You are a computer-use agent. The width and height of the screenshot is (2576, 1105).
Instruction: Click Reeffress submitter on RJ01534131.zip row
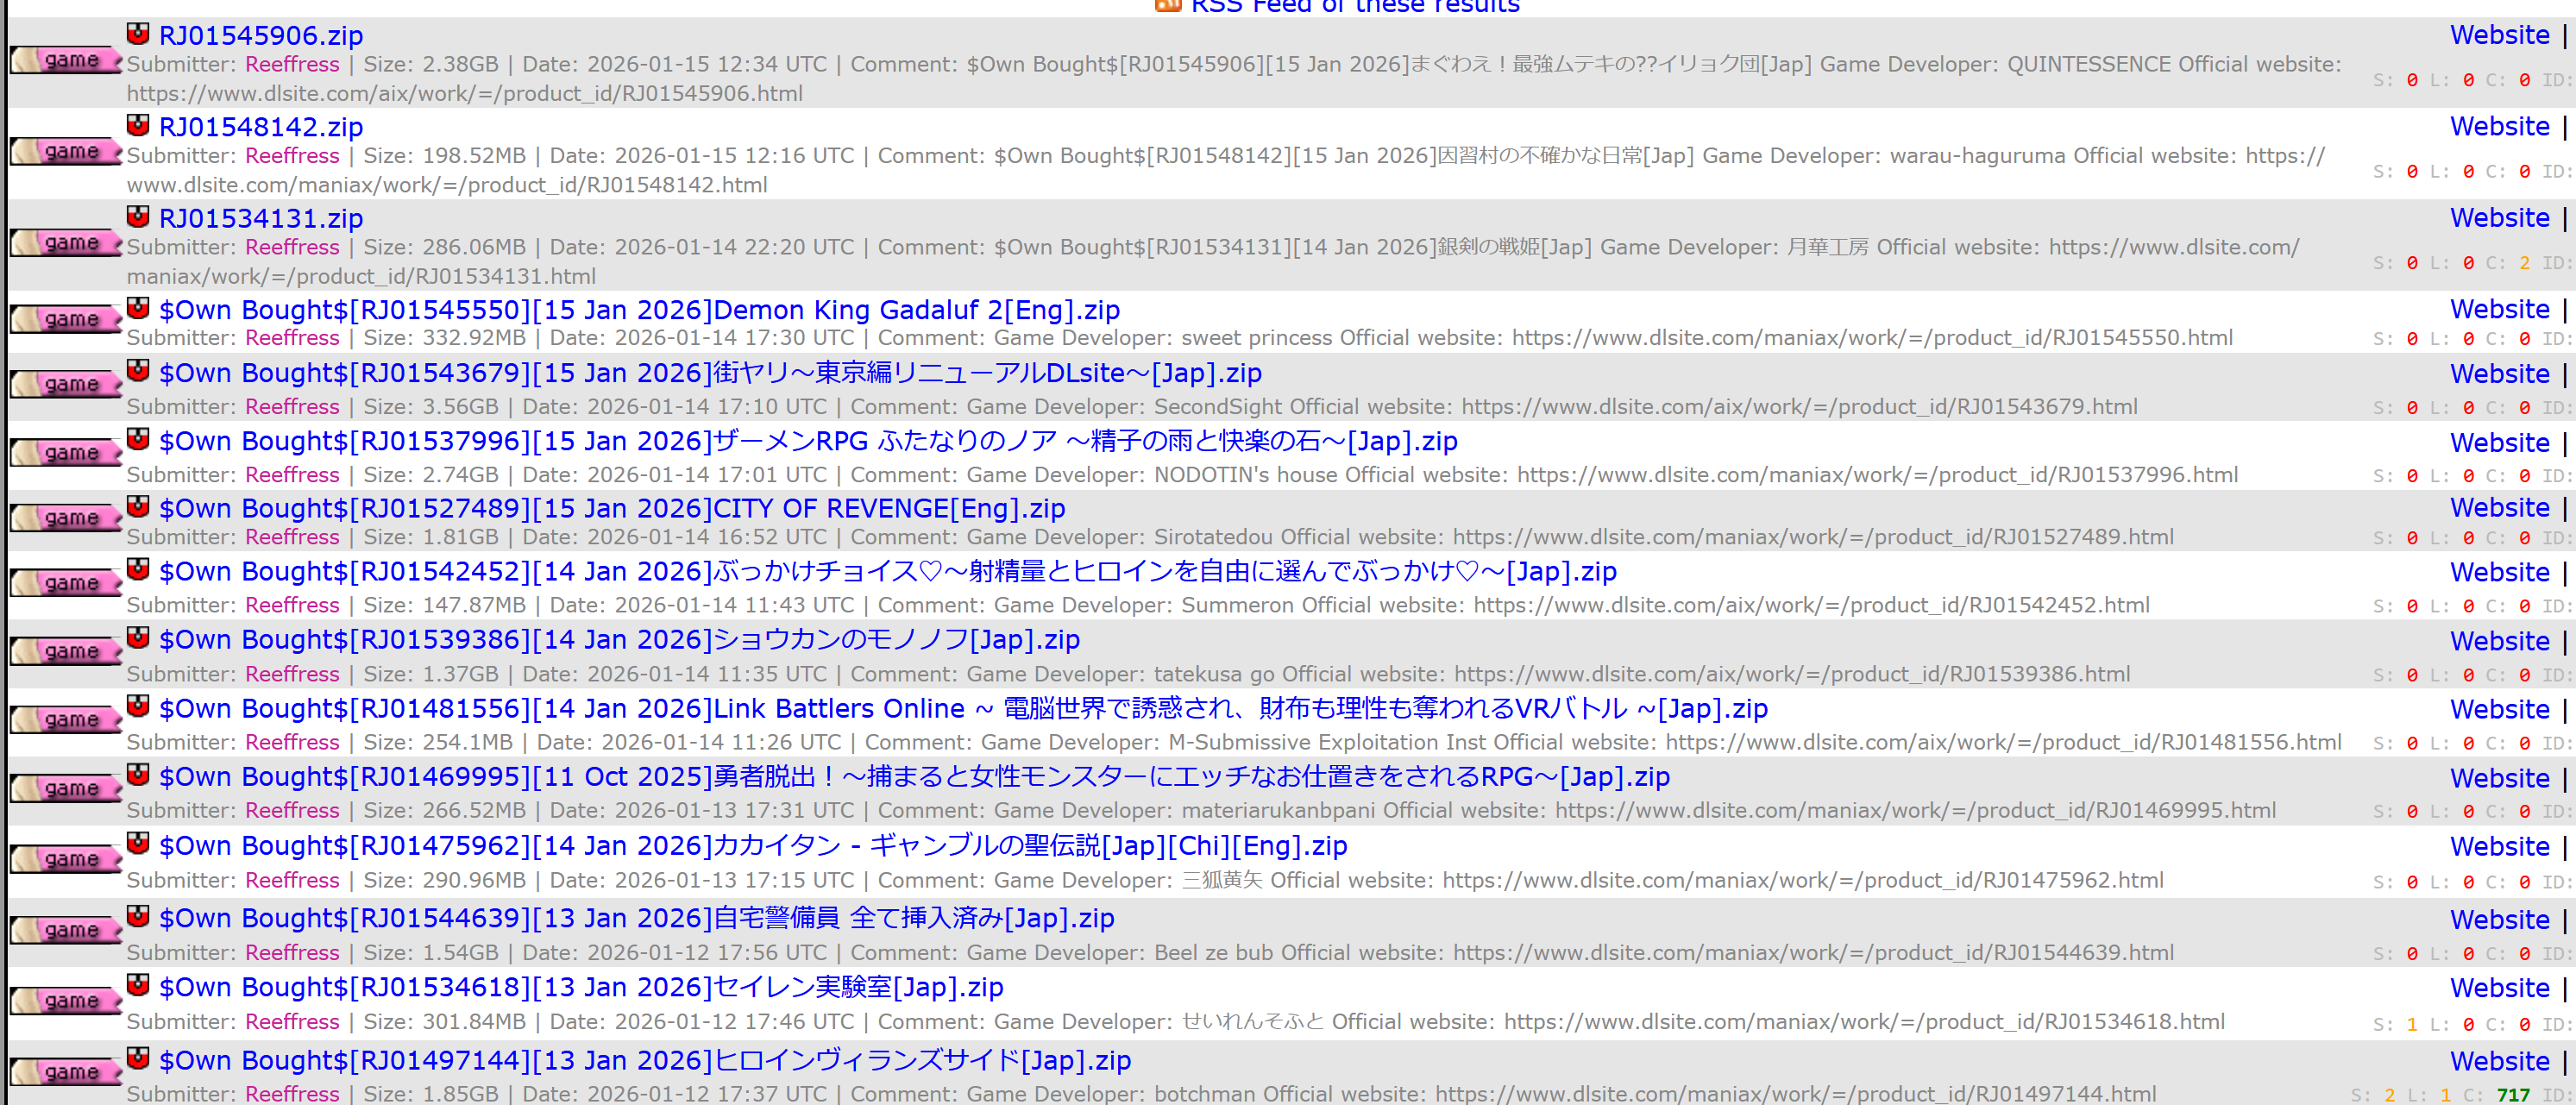[x=292, y=247]
